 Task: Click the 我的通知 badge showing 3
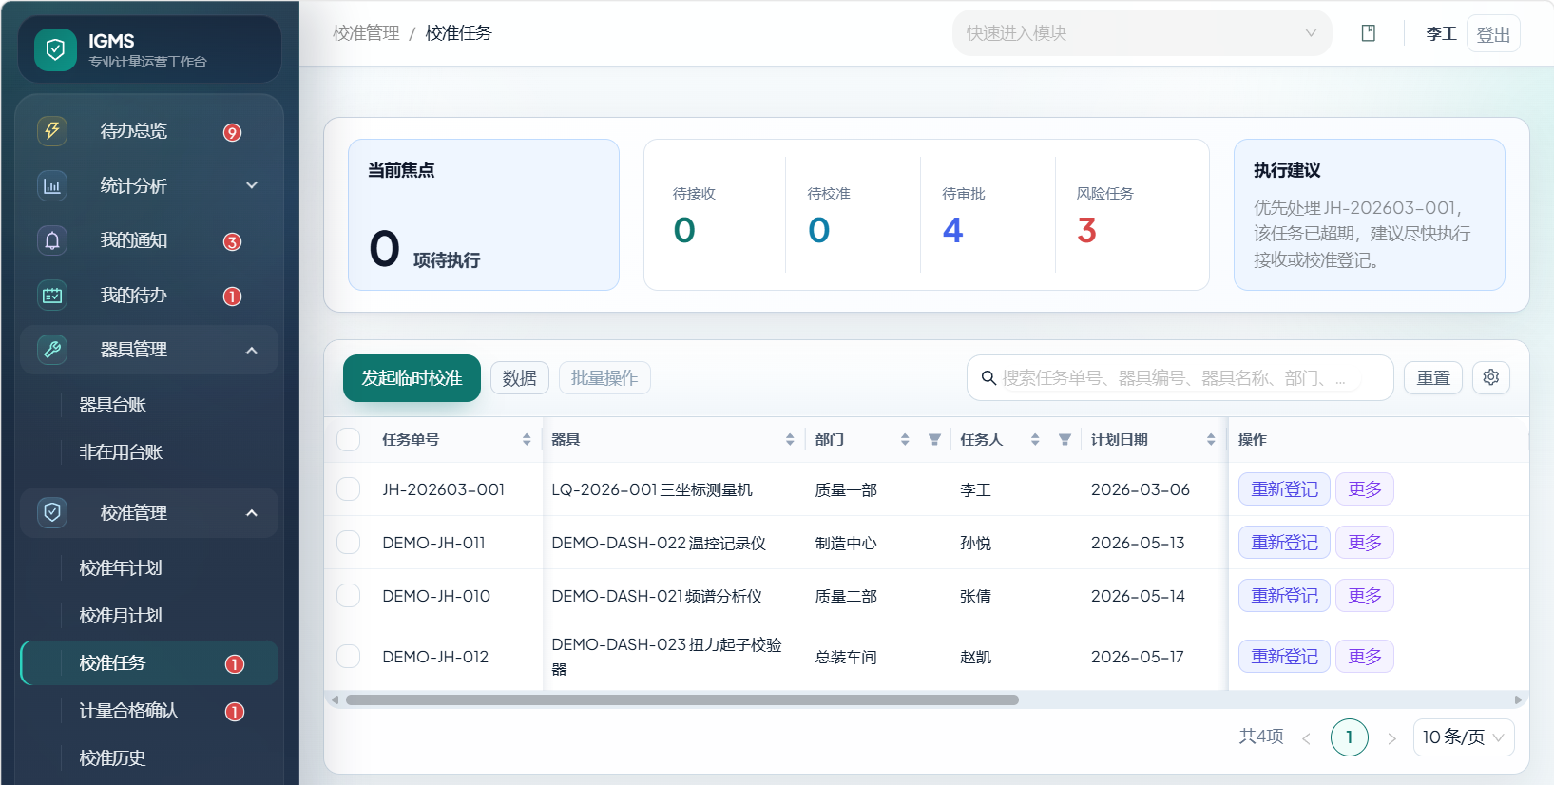(x=232, y=241)
